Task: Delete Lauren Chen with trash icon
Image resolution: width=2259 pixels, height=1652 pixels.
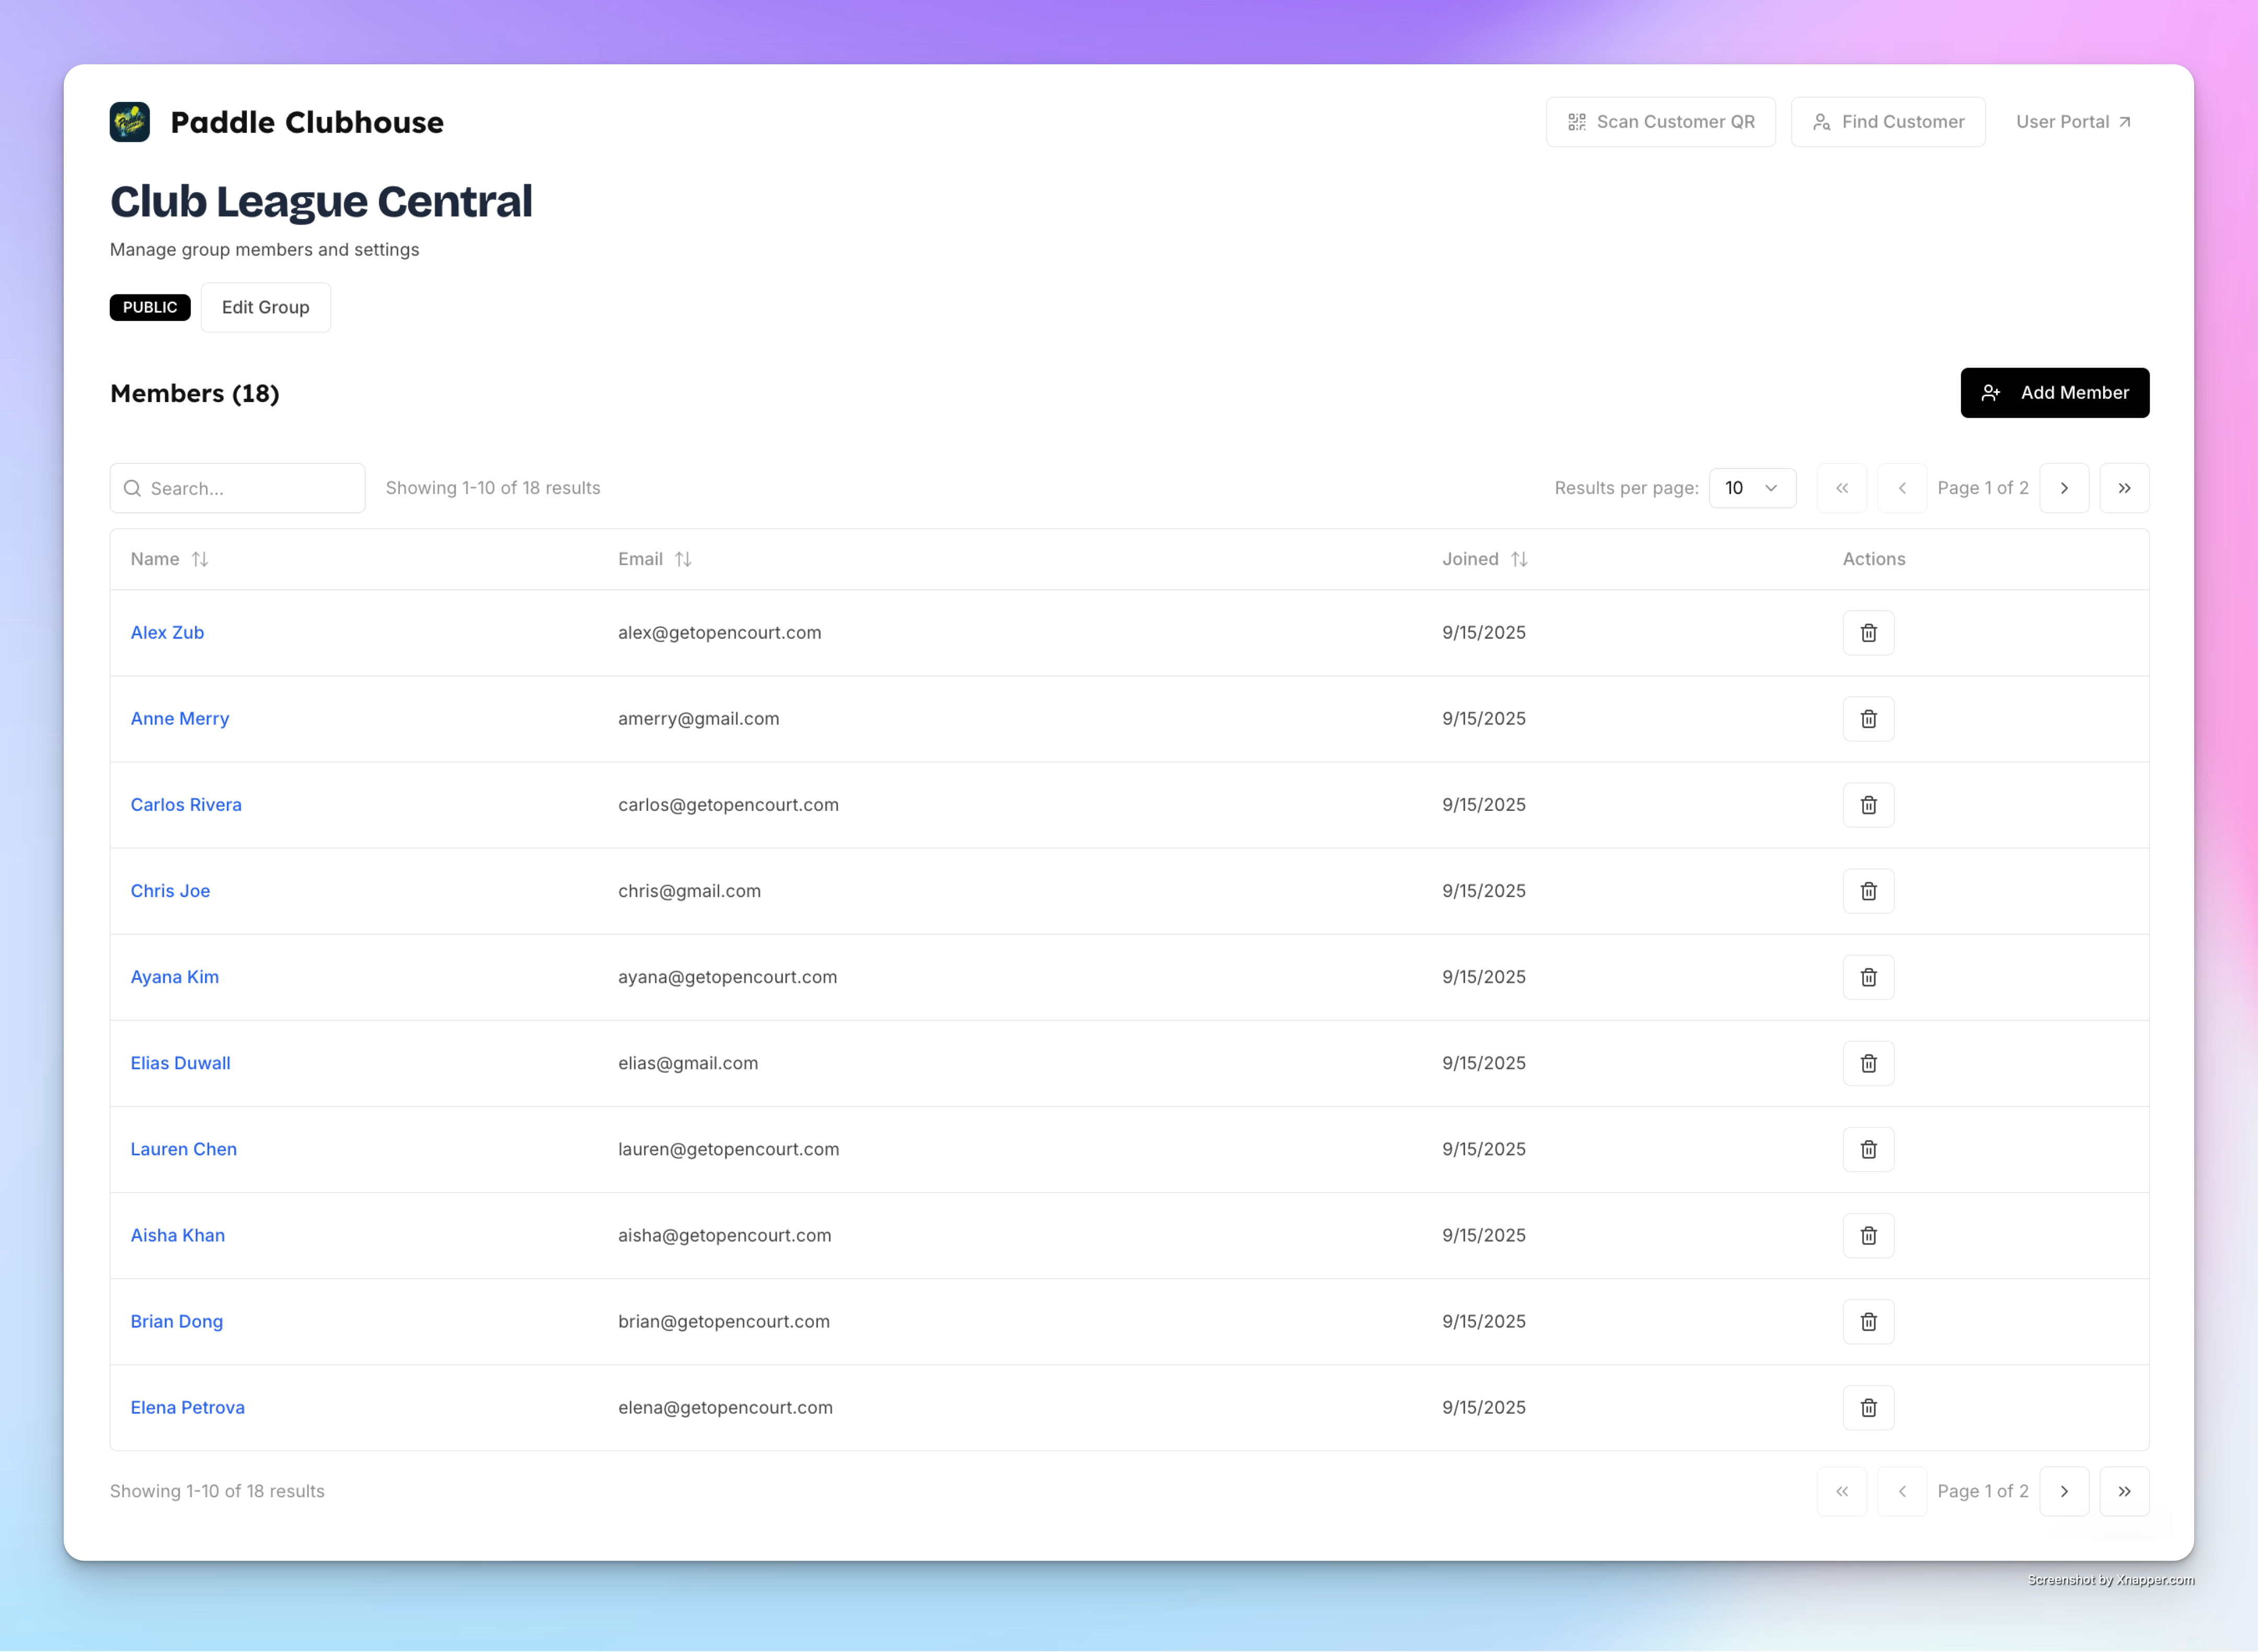Action: tap(1868, 1149)
